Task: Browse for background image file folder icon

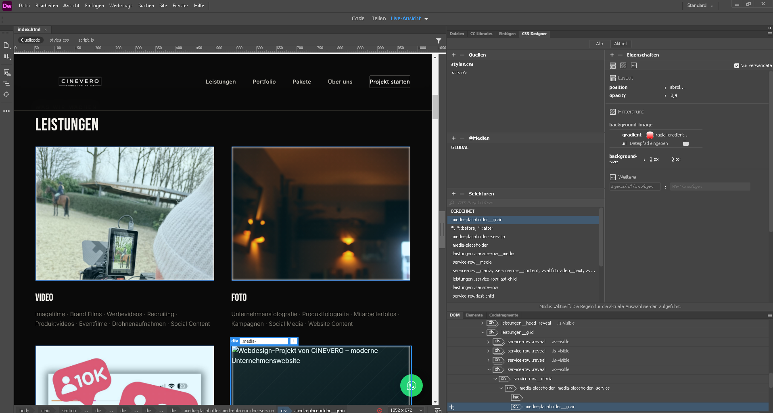Action: 686,143
